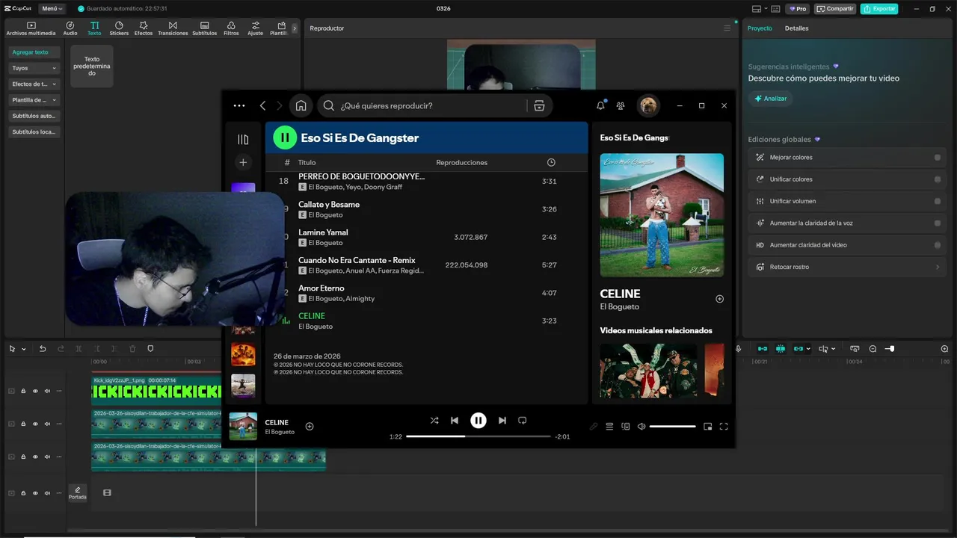Click the Portada cover edit button
This screenshot has width=957, height=538.
(78, 493)
